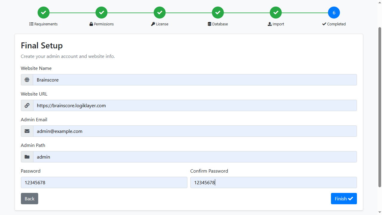Click the Requirements step checkmark circle

click(x=44, y=13)
